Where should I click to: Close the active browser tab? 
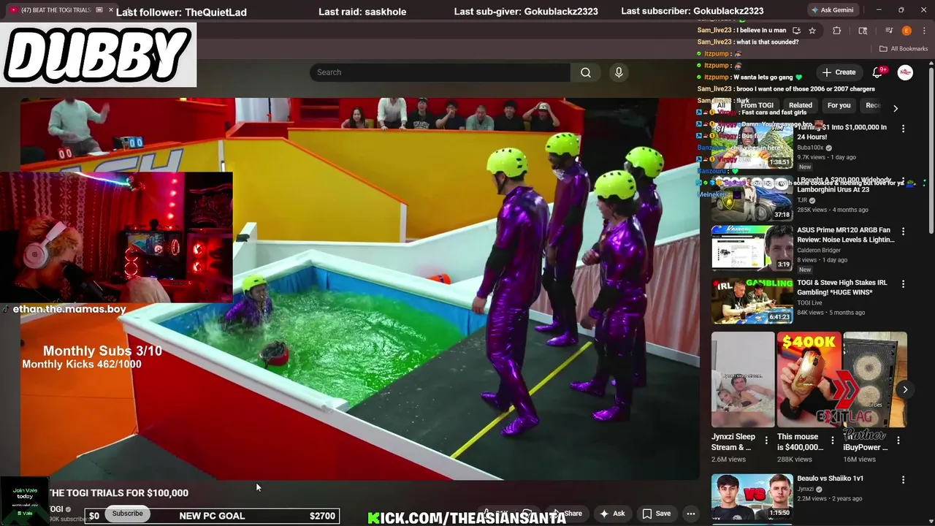coord(110,10)
